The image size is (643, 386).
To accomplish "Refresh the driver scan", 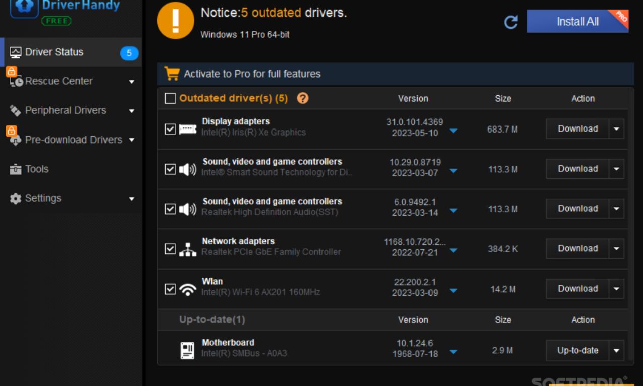I will (x=511, y=22).
